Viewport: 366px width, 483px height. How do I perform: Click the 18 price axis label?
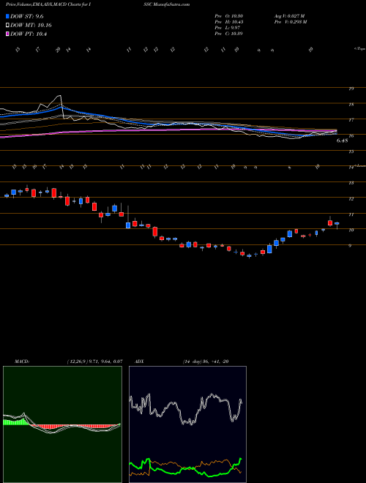(x=351, y=105)
